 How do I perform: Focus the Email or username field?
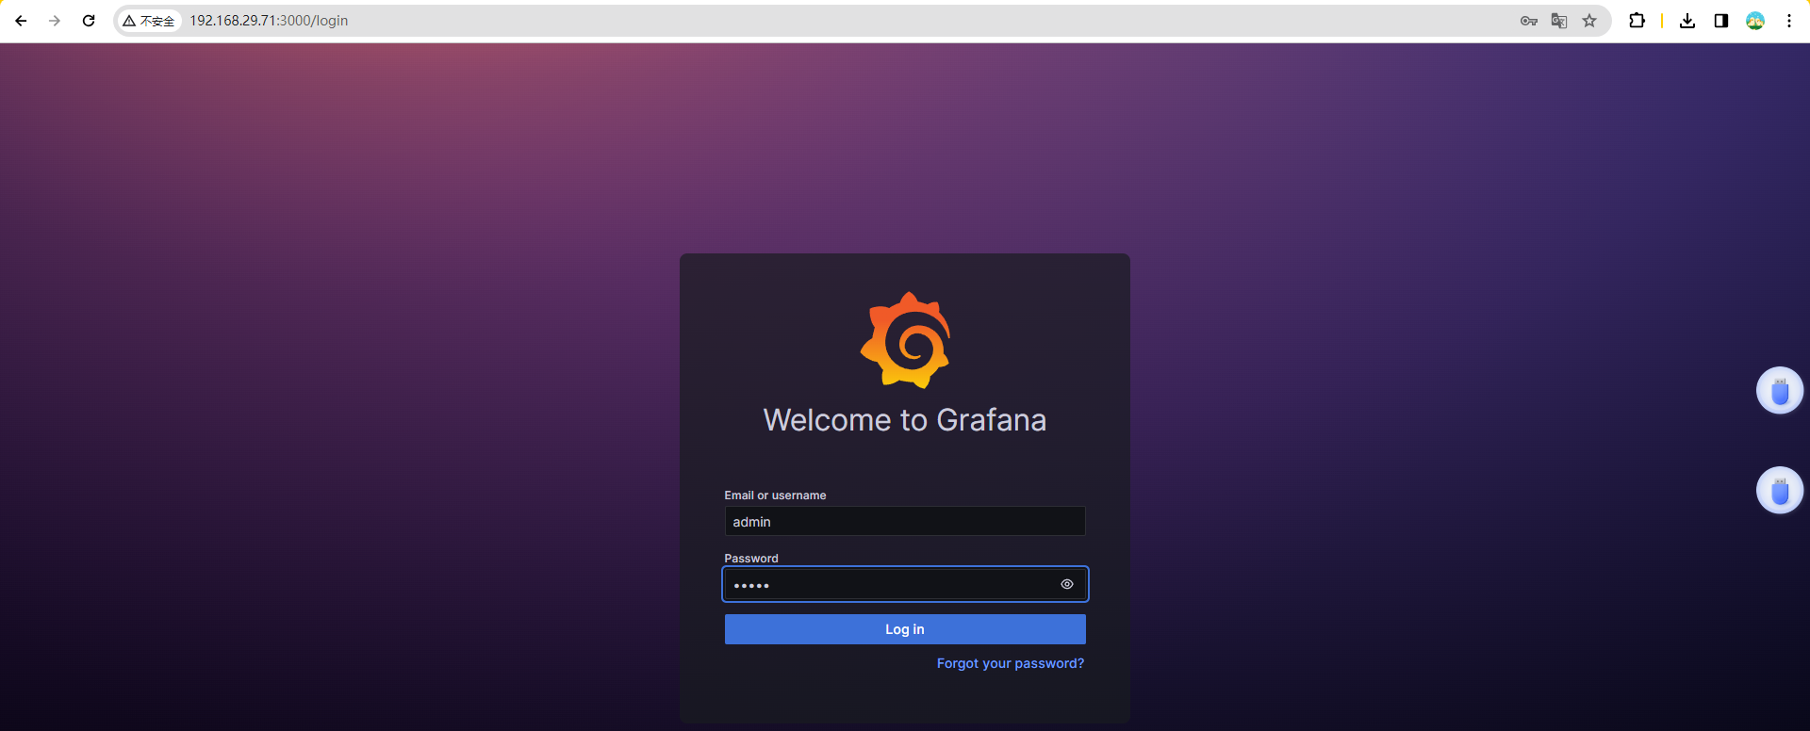[x=905, y=522]
